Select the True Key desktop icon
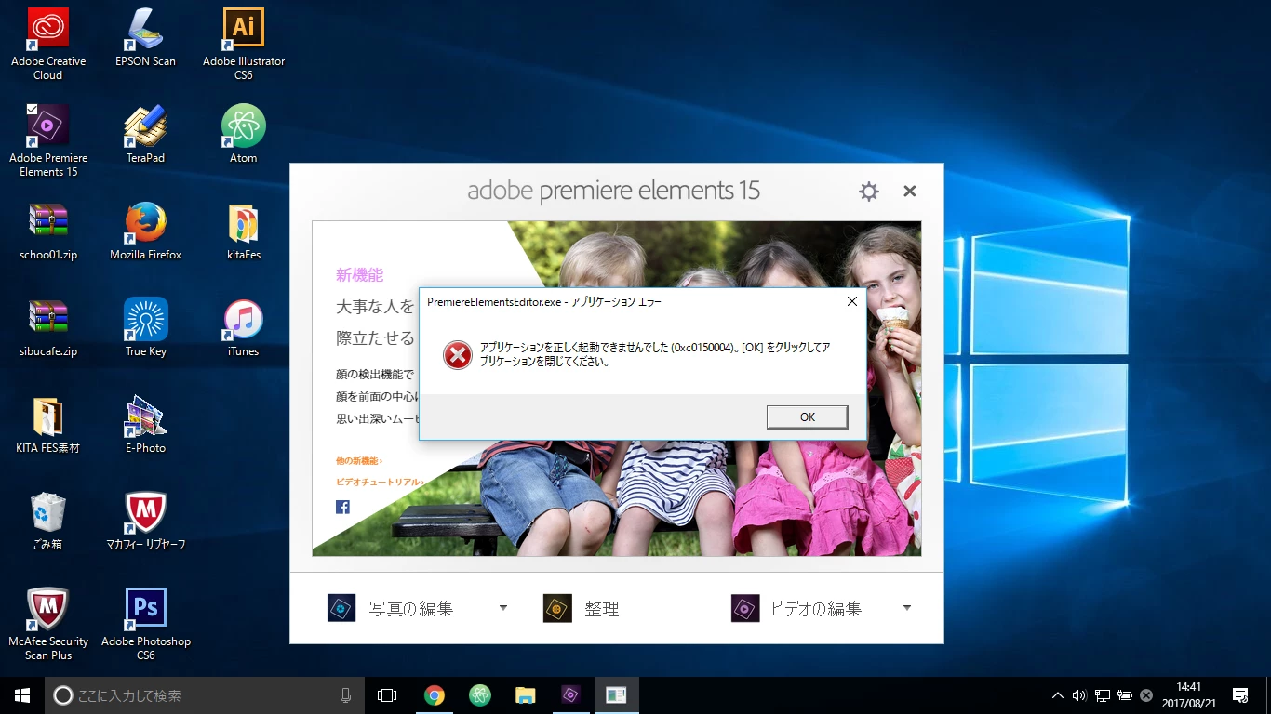The image size is (1271, 714). (145, 327)
